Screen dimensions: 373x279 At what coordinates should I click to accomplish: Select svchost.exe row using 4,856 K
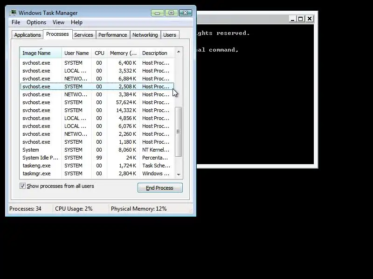click(97, 118)
